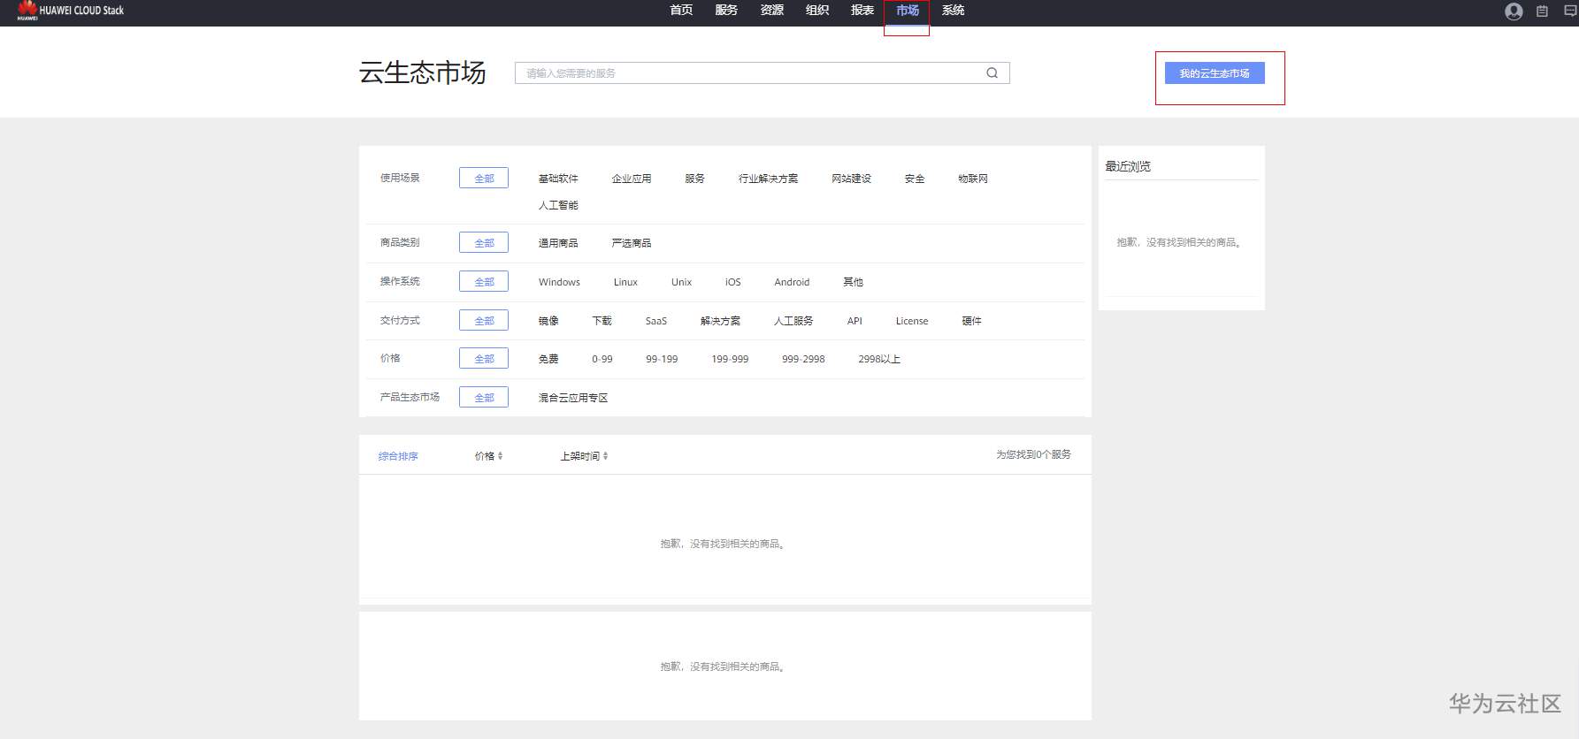The image size is (1579, 739).
Task: Select 全部 in the 交付方式 row
Action: (484, 321)
